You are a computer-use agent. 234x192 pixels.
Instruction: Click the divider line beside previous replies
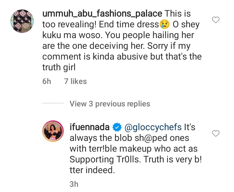[53, 104]
